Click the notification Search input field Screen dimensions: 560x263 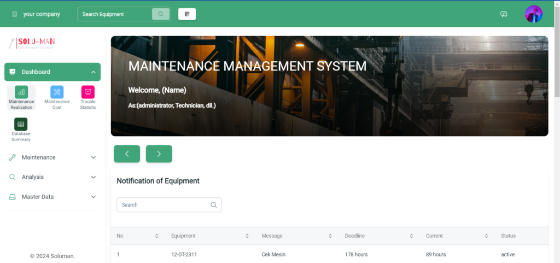tap(170, 205)
